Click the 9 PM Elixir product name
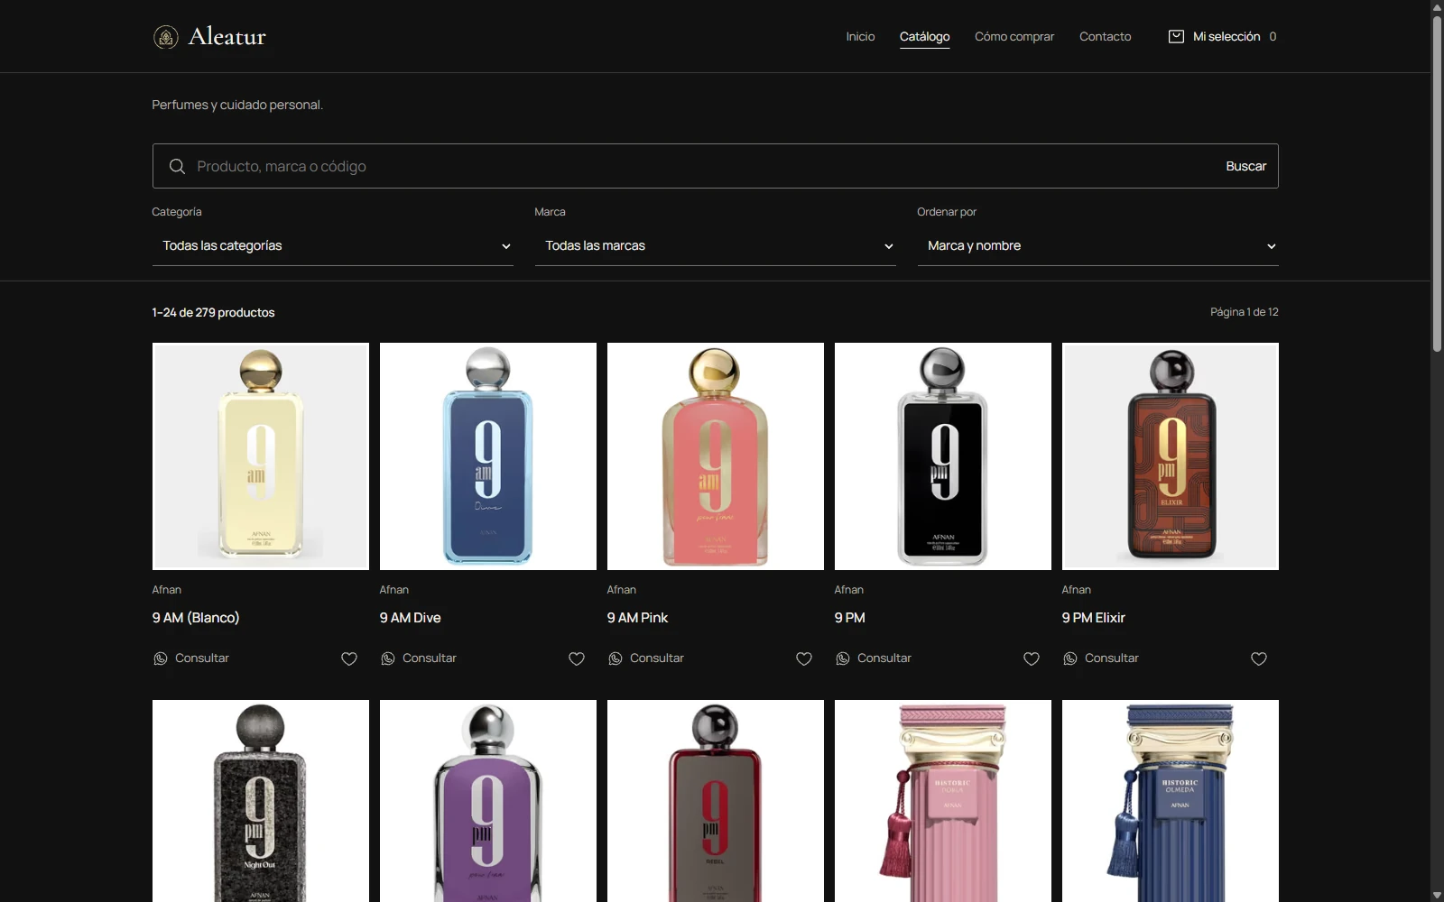This screenshot has height=902, width=1444. (x=1094, y=618)
